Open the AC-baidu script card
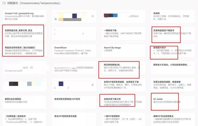The image size is (198, 126). pos(173,102)
